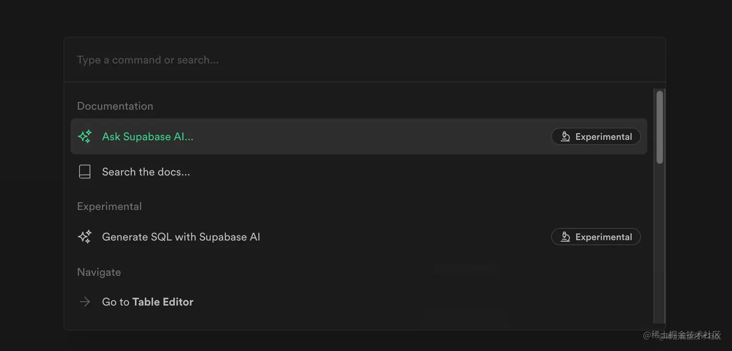Click the scrollbar track below the thumb
732x351 pixels.
(659, 242)
